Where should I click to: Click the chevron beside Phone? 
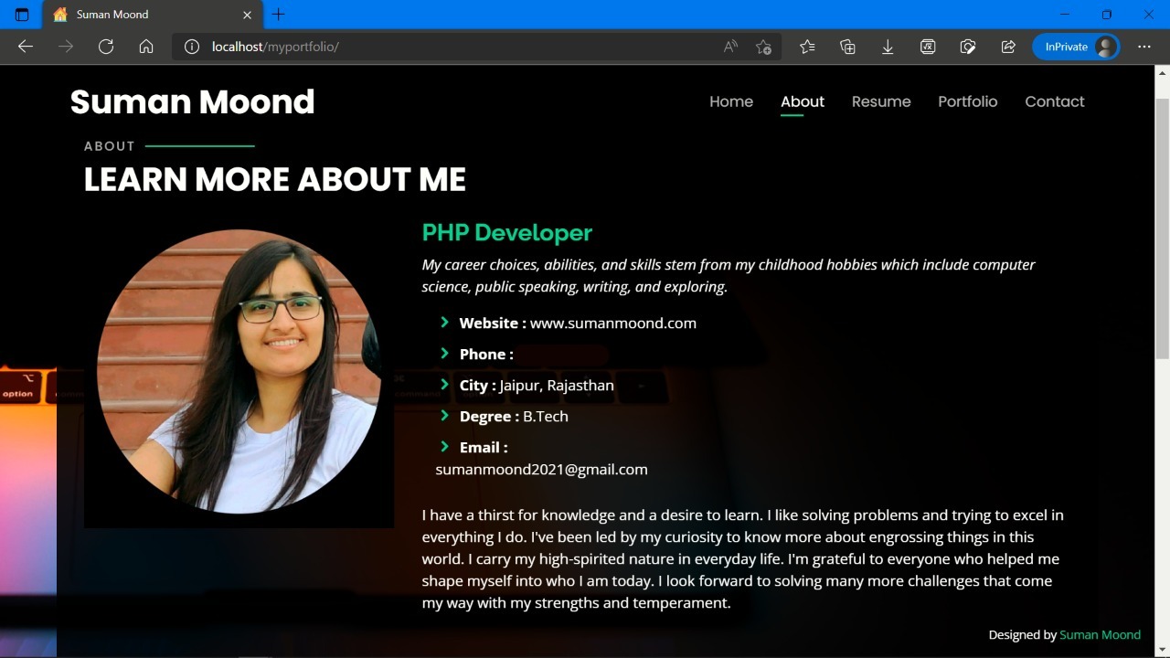(x=444, y=353)
